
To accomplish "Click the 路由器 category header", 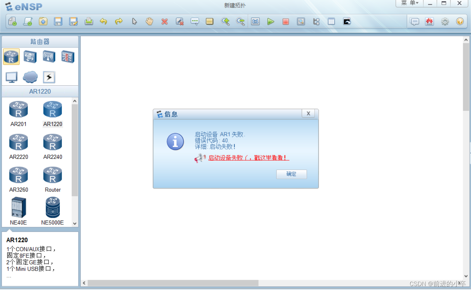I will click(x=40, y=42).
